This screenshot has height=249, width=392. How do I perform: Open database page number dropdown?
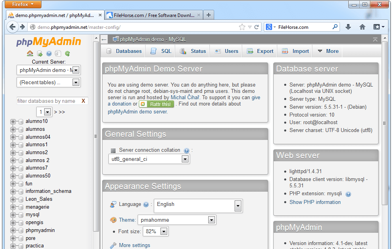44,112
